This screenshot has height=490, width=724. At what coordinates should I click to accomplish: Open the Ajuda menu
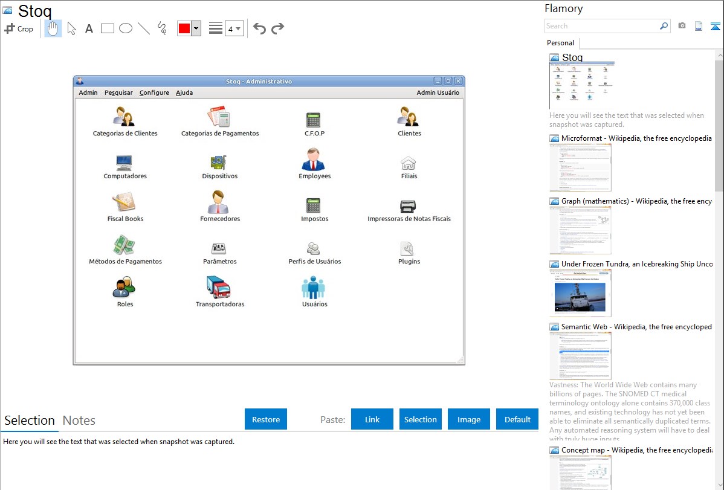[x=184, y=92]
